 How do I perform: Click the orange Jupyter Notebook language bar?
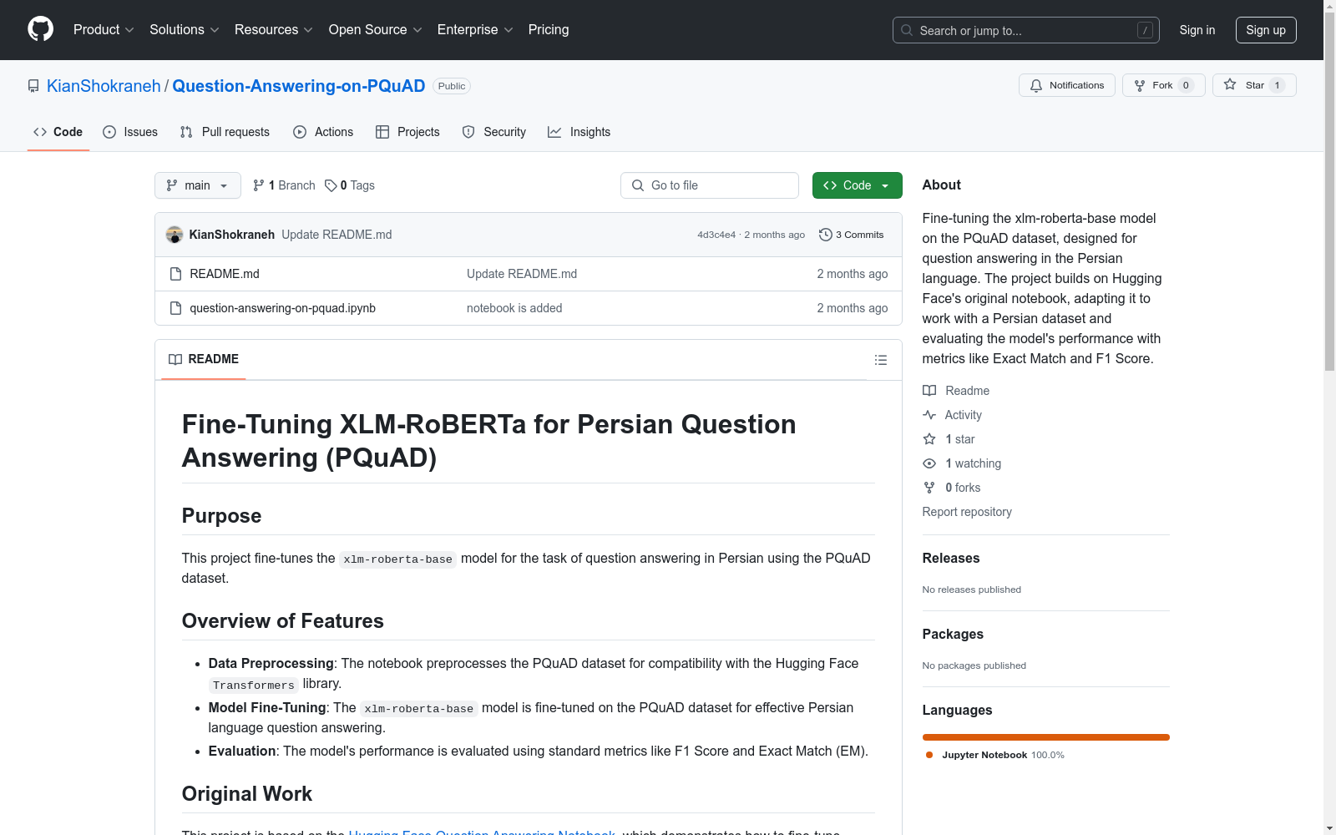[x=1046, y=737]
